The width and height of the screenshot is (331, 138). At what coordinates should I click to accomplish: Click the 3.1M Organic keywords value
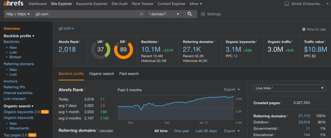pos(233,49)
